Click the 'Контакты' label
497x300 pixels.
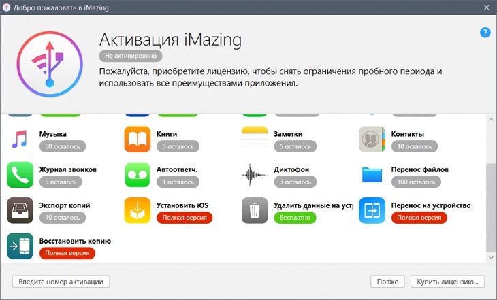tap(408, 134)
